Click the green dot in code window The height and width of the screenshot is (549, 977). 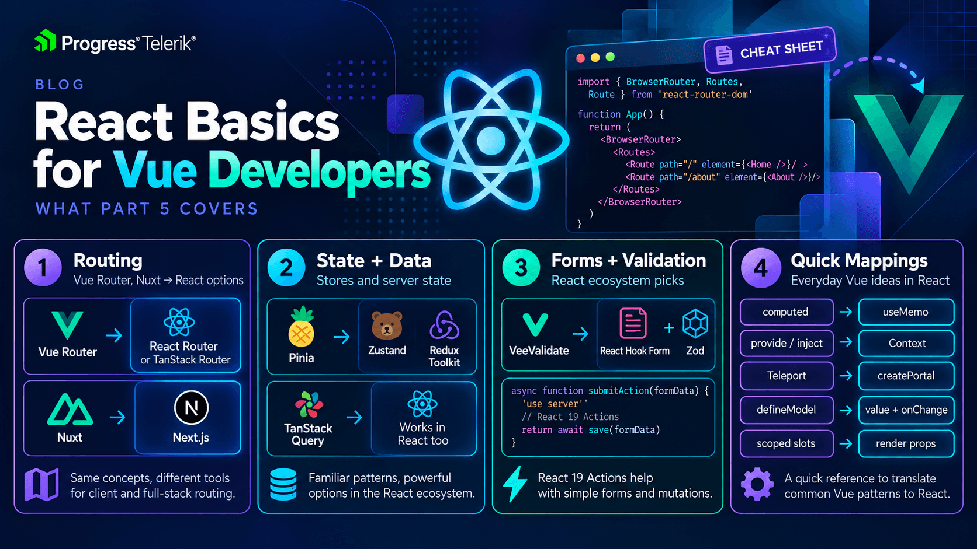[610, 57]
